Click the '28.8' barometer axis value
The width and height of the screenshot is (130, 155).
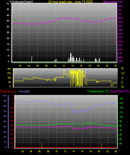121,61
